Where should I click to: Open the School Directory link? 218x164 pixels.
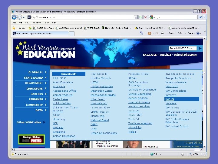click(185, 55)
